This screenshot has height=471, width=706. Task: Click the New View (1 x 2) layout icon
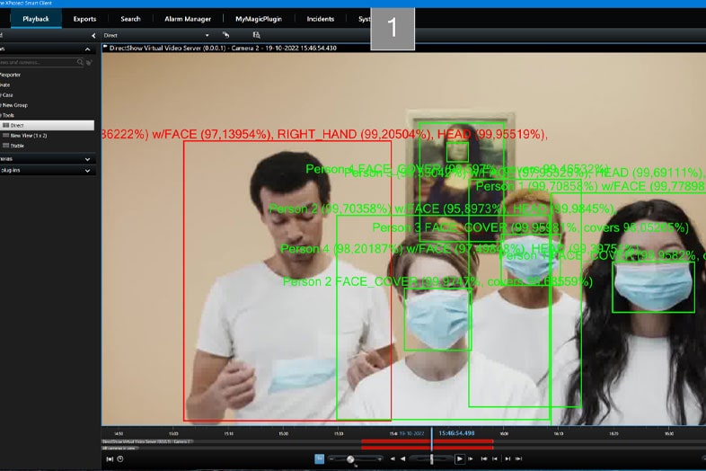6,135
